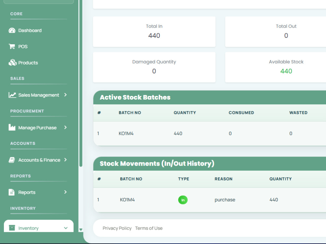Click the INVENTORY section label
The height and width of the screenshot is (244, 326).
23,208
